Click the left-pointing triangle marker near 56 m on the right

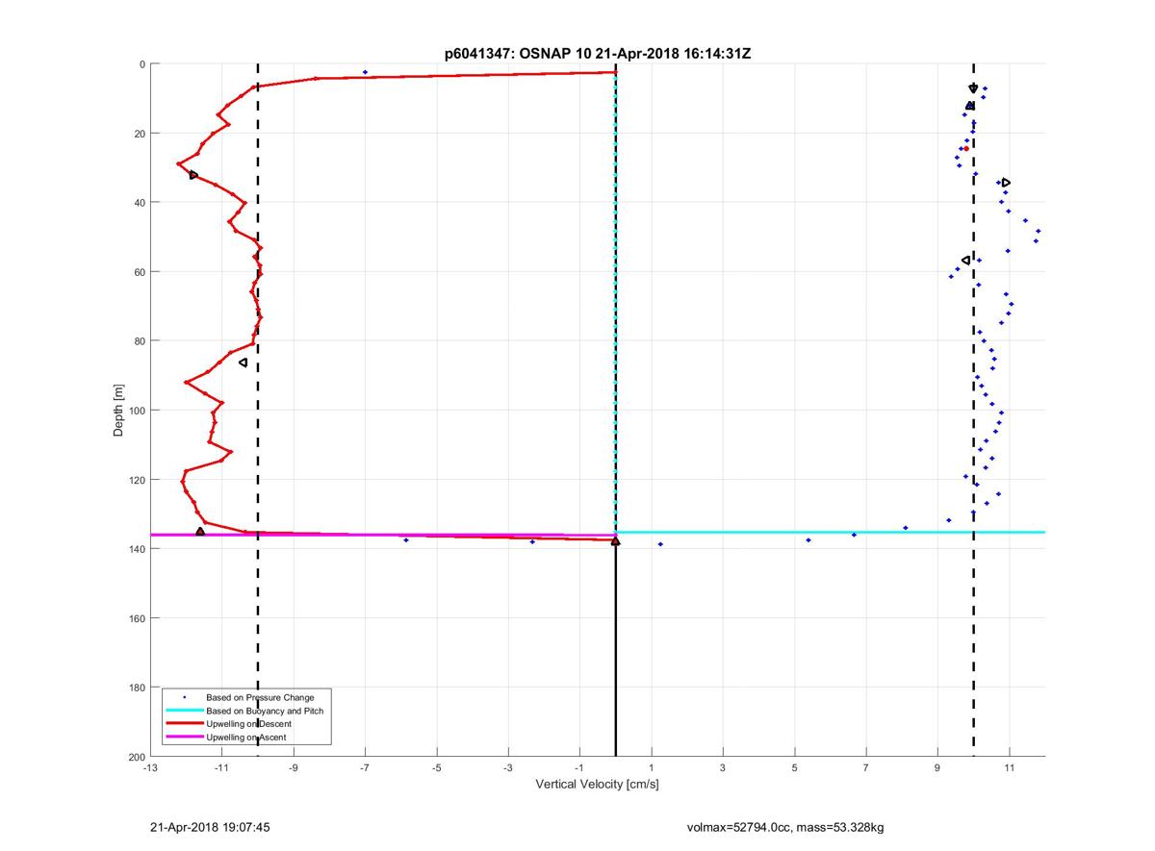click(x=965, y=261)
